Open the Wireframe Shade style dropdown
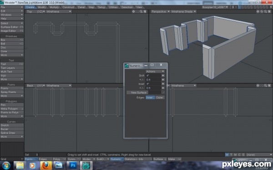 (183, 11)
